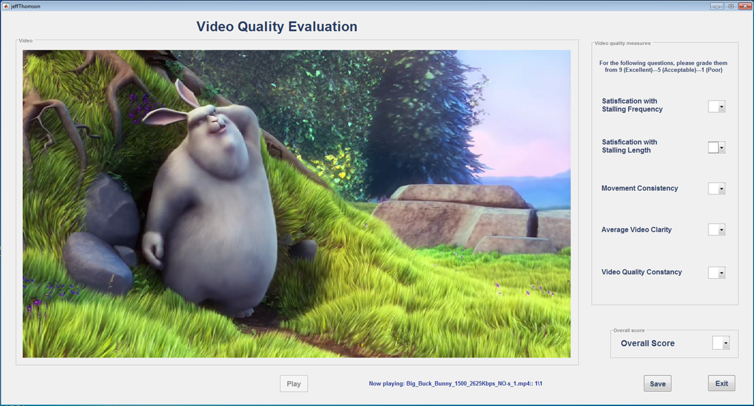Save the evaluation scores
The image size is (754, 406).
point(658,383)
